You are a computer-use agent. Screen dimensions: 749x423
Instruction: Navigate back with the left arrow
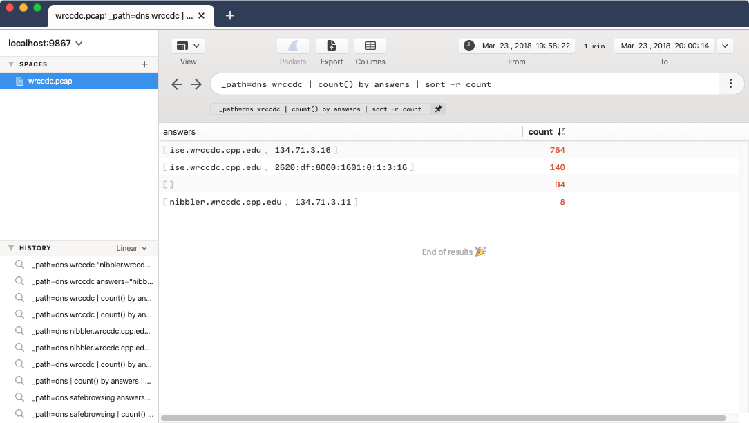177,84
